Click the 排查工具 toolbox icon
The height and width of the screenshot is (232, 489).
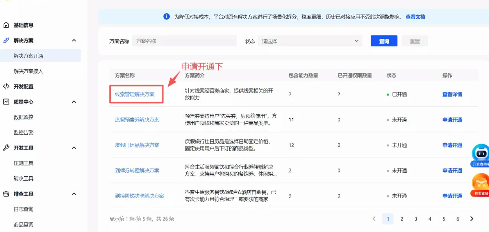6,194
